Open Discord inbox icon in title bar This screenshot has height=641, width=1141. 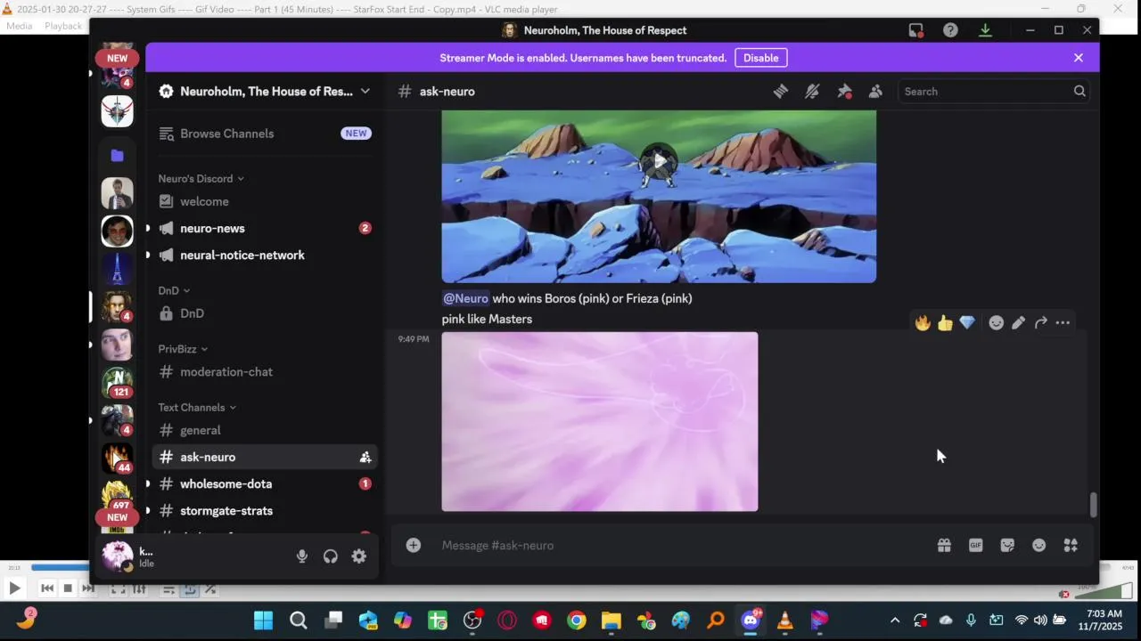pos(915,30)
